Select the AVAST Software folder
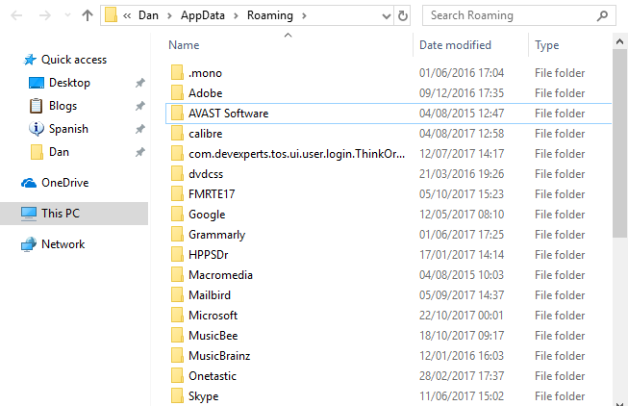628x406 pixels. 228,114
